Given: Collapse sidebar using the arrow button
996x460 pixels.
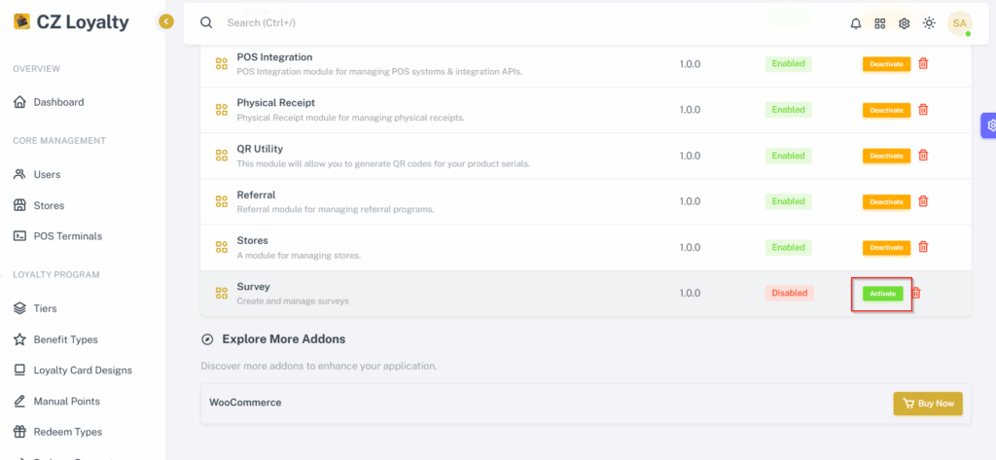Looking at the screenshot, I should [x=165, y=22].
